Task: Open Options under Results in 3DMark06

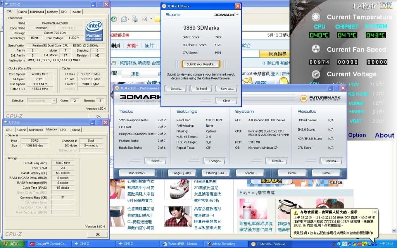Action: [332, 161]
